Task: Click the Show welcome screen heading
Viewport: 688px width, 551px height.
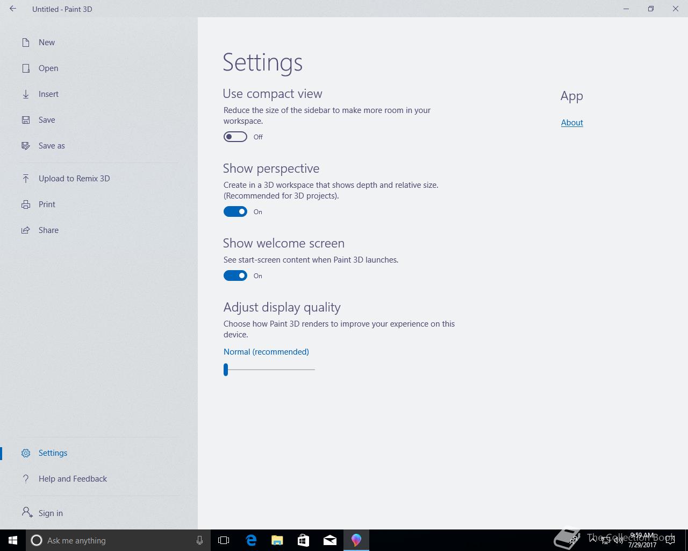Action: coord(284,243)
